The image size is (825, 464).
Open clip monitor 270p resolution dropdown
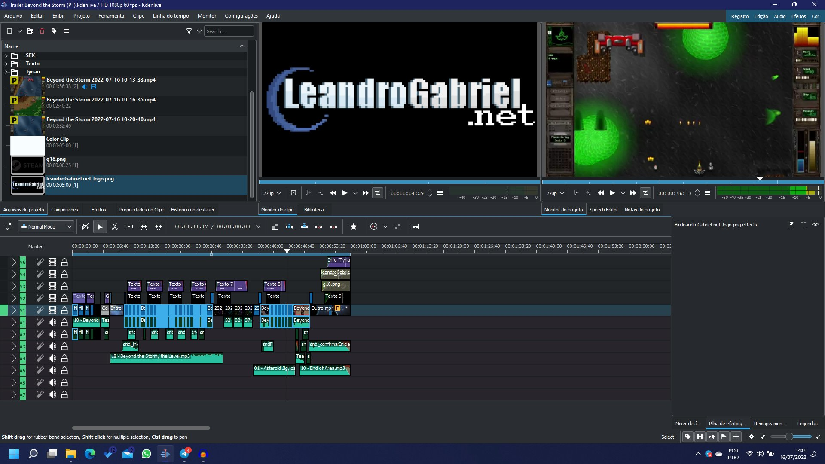coord(272,193)
